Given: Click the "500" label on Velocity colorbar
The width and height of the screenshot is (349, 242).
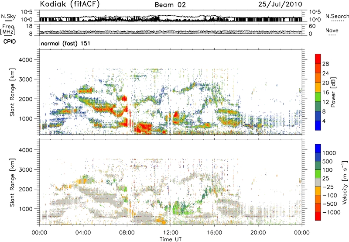Looking at the screenshot, I should (x=328, y=161).
